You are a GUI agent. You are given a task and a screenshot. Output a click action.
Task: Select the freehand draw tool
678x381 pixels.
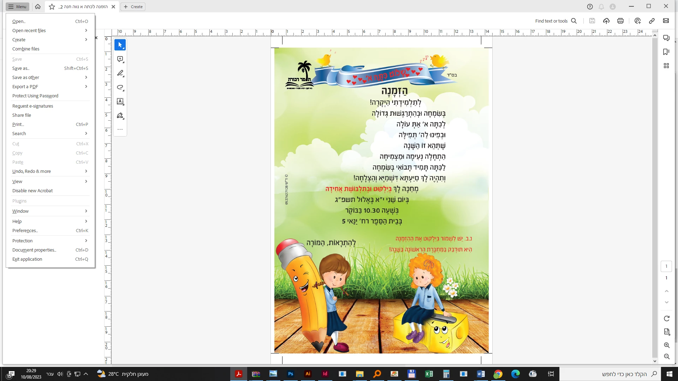pos(120,87)
